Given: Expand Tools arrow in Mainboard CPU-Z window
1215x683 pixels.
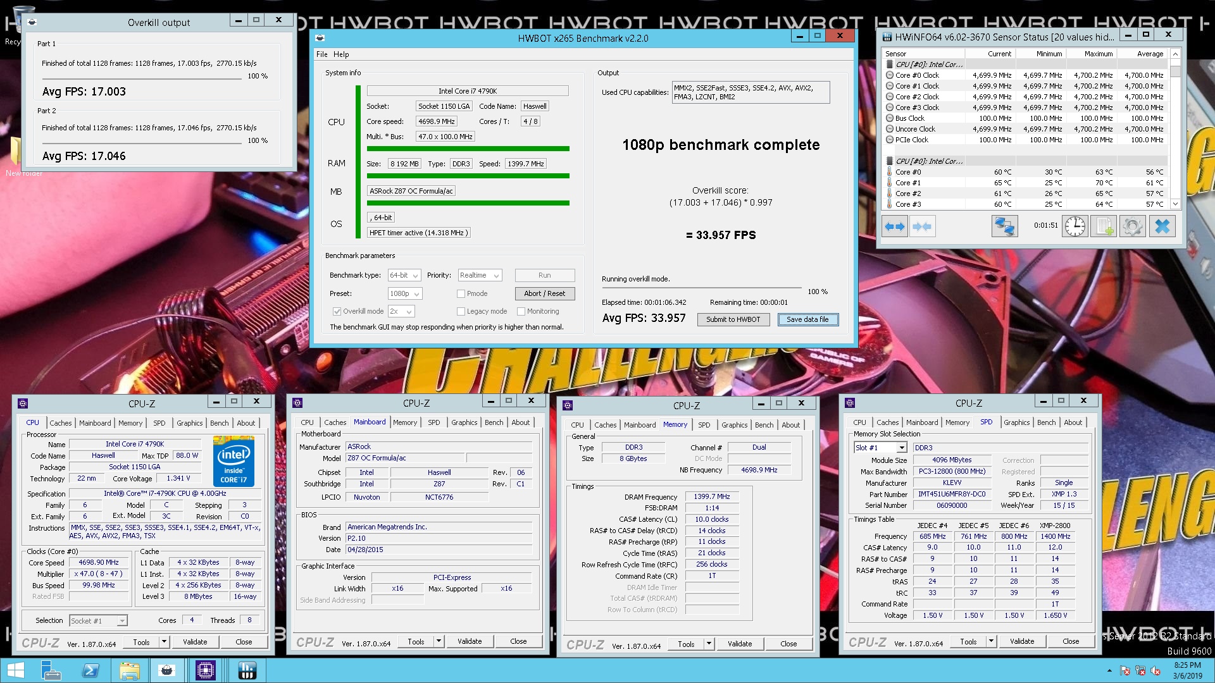Looking at the screenshot, I should (439, 641).
